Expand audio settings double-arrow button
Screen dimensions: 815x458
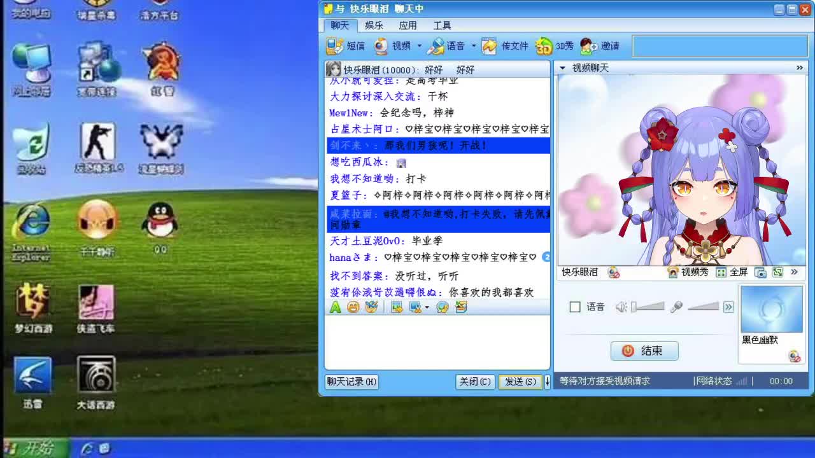point(728,307)
